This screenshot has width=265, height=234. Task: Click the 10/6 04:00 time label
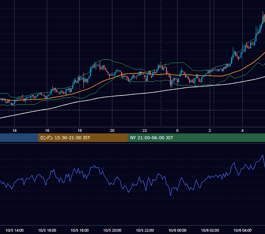pyautogui.click(x=242, y=230)
